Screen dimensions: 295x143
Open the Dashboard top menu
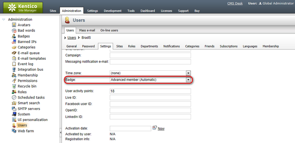147,11
